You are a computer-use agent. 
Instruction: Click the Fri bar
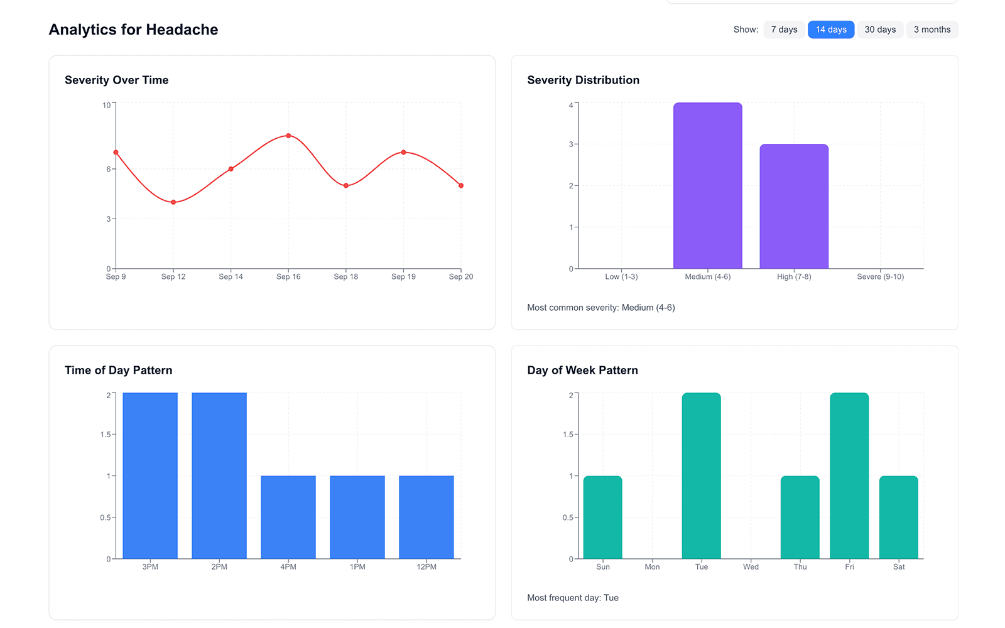pyautogui.click(x=849, y=475)
